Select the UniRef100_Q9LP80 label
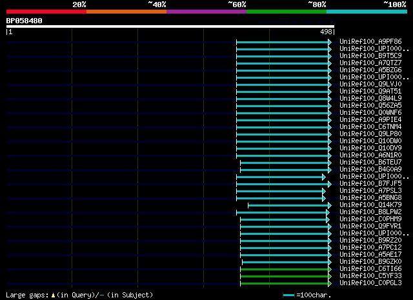This screenshot has height=300, width=413. click(x=370, y=134)
